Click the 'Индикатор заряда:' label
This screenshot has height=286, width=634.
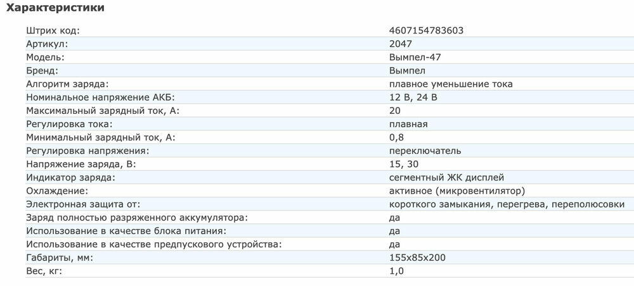(x=71, y=177)
